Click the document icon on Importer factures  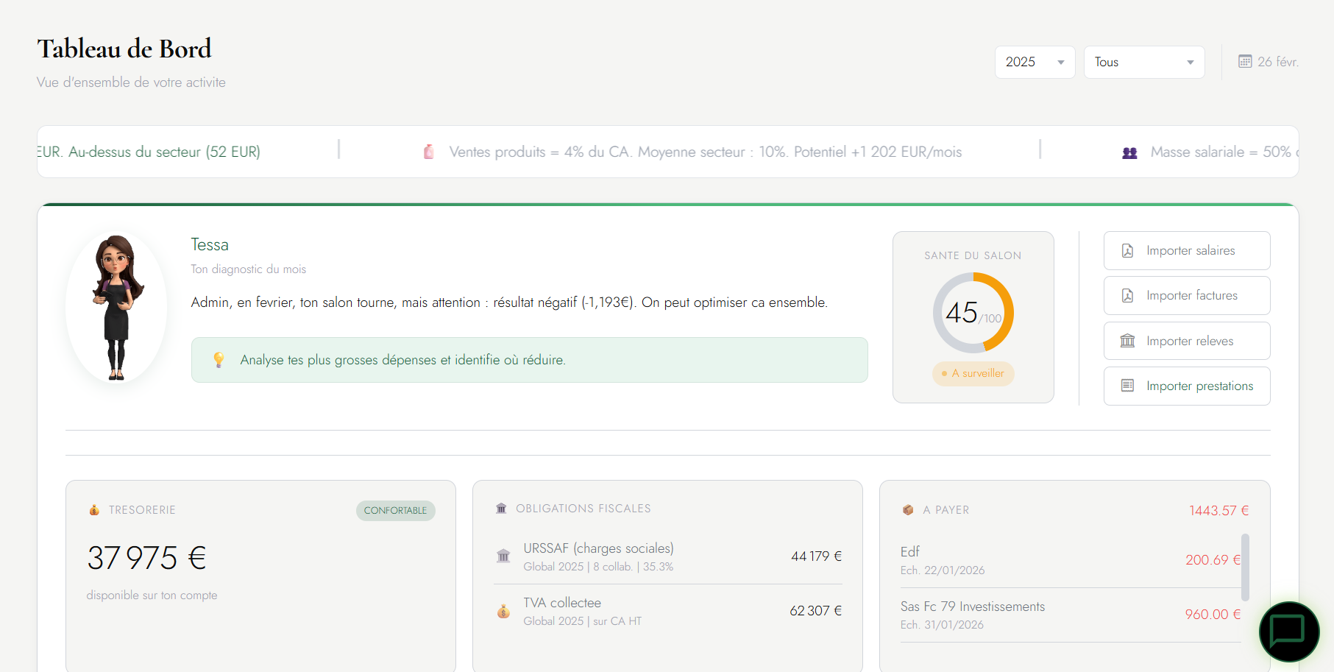click(x=1128, y=295)
